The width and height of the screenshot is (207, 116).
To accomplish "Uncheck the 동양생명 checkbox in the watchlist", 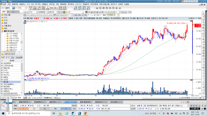I will (x=2, y=87).
